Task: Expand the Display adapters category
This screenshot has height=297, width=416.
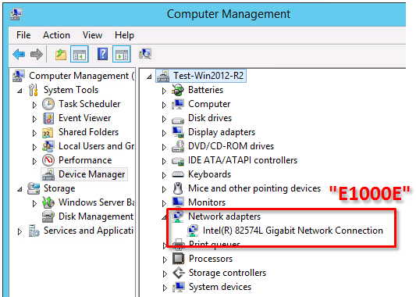Action: point(164,133)
